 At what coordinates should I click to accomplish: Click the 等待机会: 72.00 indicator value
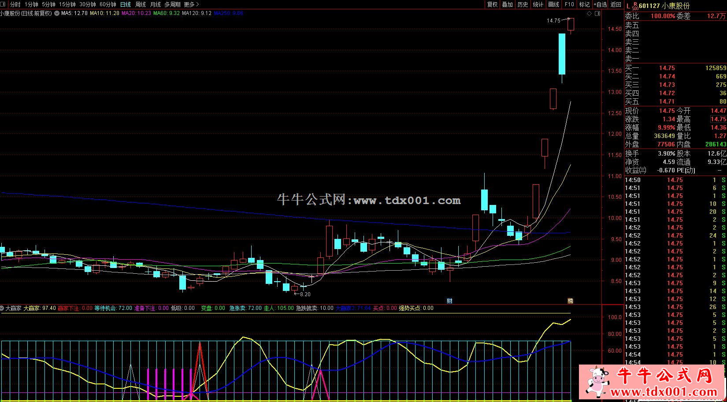113,308
